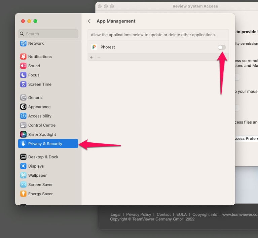258x238 pixels.
Task: Click the Accessibility icon in sidebar
Action: coord(23,116)
